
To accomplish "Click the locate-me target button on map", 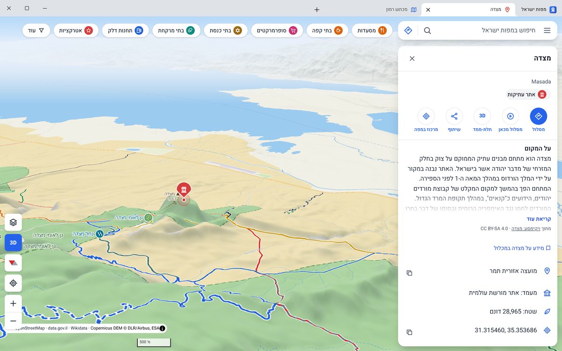I will 13,283.
